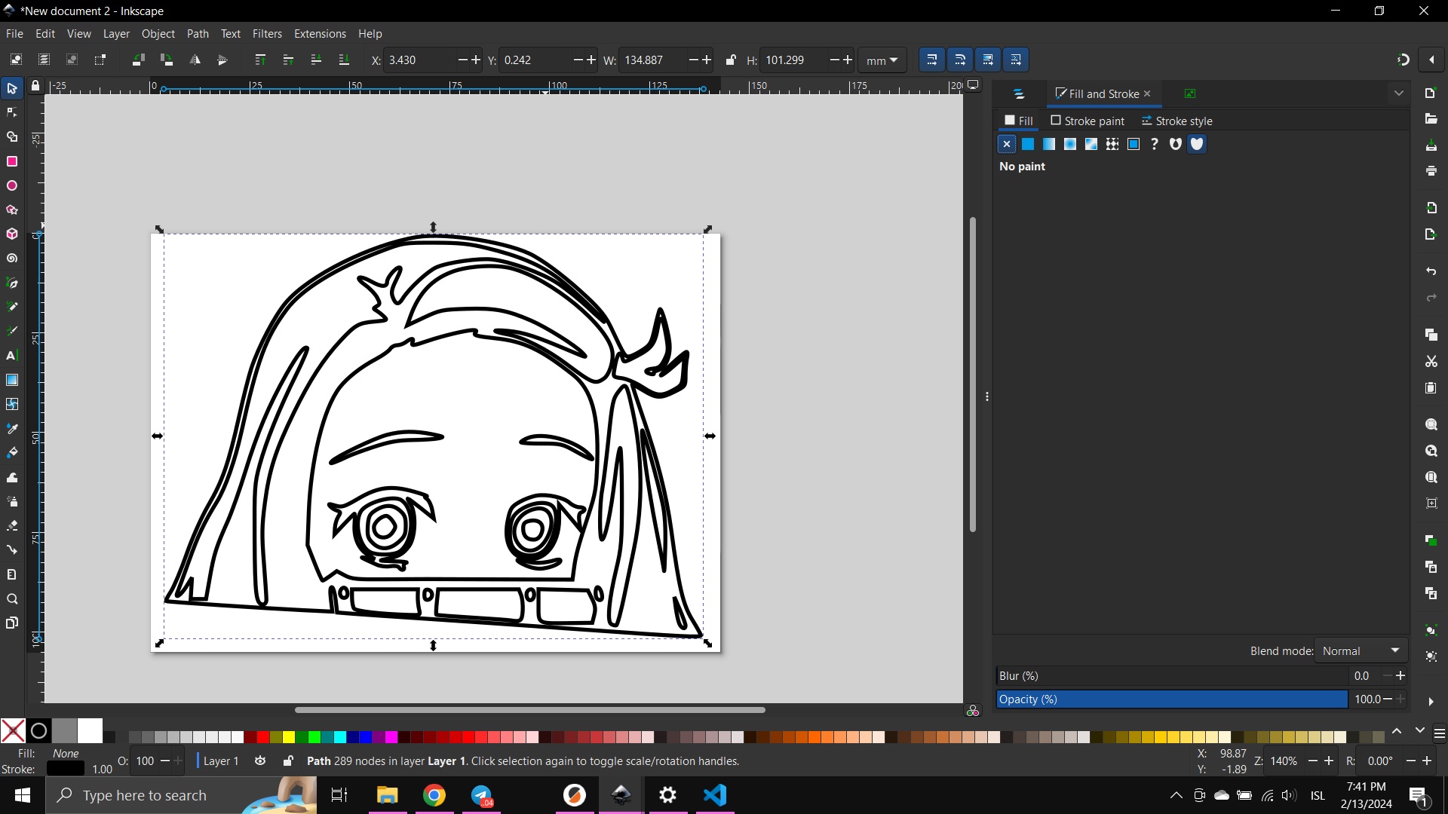Click the Undo icon in commands bar
Screen dimensions: 1448x814
point(1431,271)
